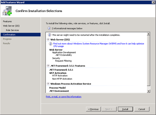Click the info icon beside 2 informational messages

click(x=49, y=28)
